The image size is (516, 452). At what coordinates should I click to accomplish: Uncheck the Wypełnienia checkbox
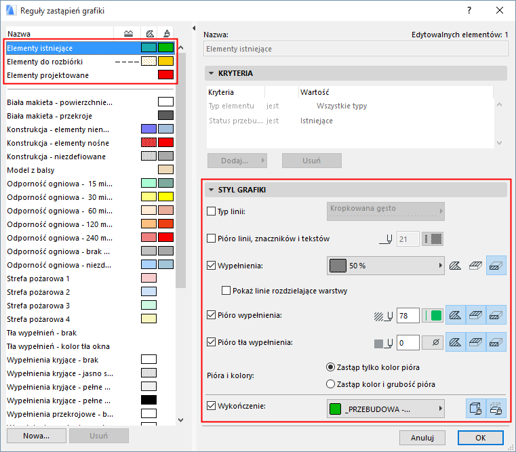tap(211, 266)
